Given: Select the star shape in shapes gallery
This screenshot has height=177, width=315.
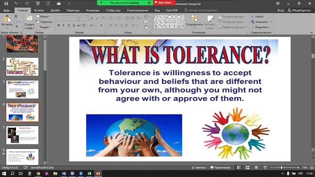Looking at the screenshot, I should 179,26.
